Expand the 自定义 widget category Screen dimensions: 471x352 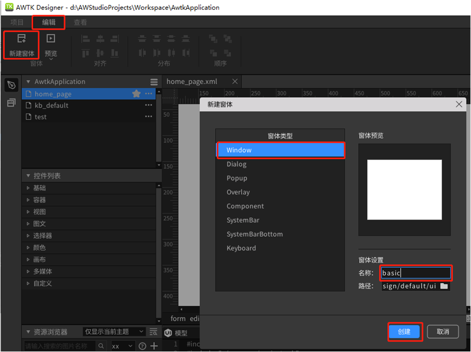(x=28, y=283)
